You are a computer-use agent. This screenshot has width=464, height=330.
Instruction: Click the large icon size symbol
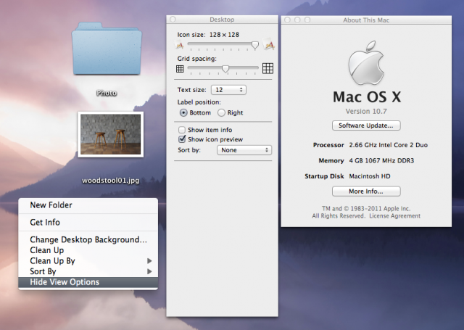[269, 44]
